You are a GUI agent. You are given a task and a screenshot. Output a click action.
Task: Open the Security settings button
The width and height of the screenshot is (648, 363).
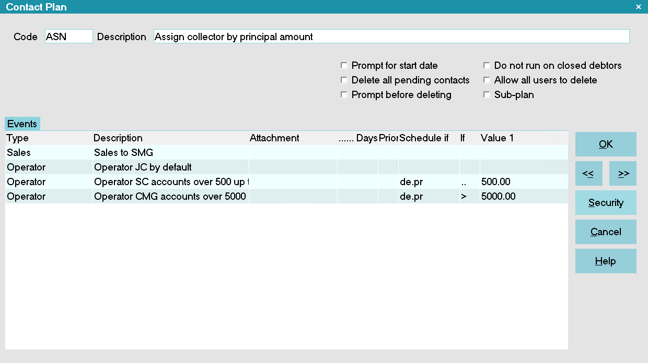606,203
